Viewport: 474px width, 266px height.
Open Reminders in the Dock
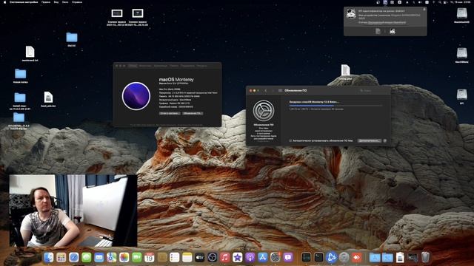pyautogui.click(x=175, y=257)
